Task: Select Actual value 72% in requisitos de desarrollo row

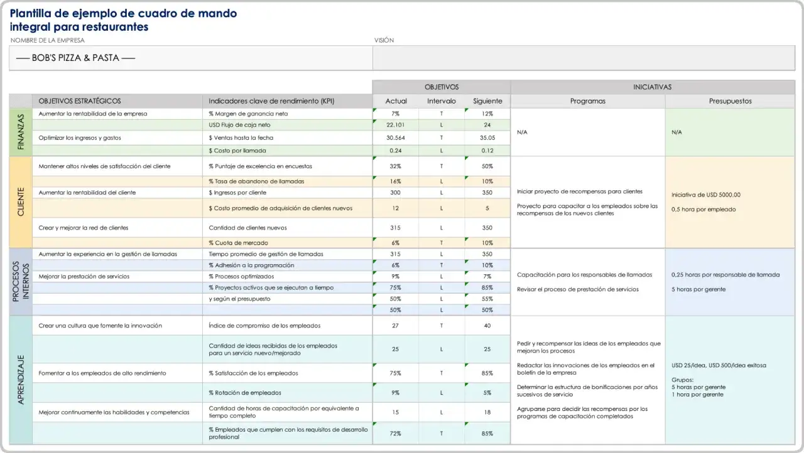Action: click(x=396, y=434)
